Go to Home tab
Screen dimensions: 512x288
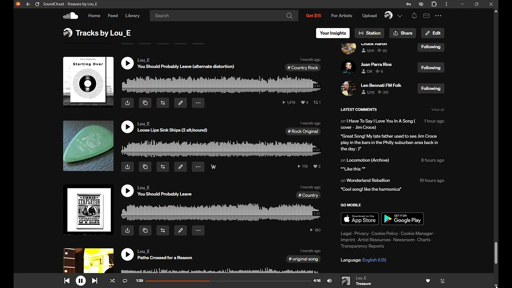pyautogui.click(x=94, y=16)
